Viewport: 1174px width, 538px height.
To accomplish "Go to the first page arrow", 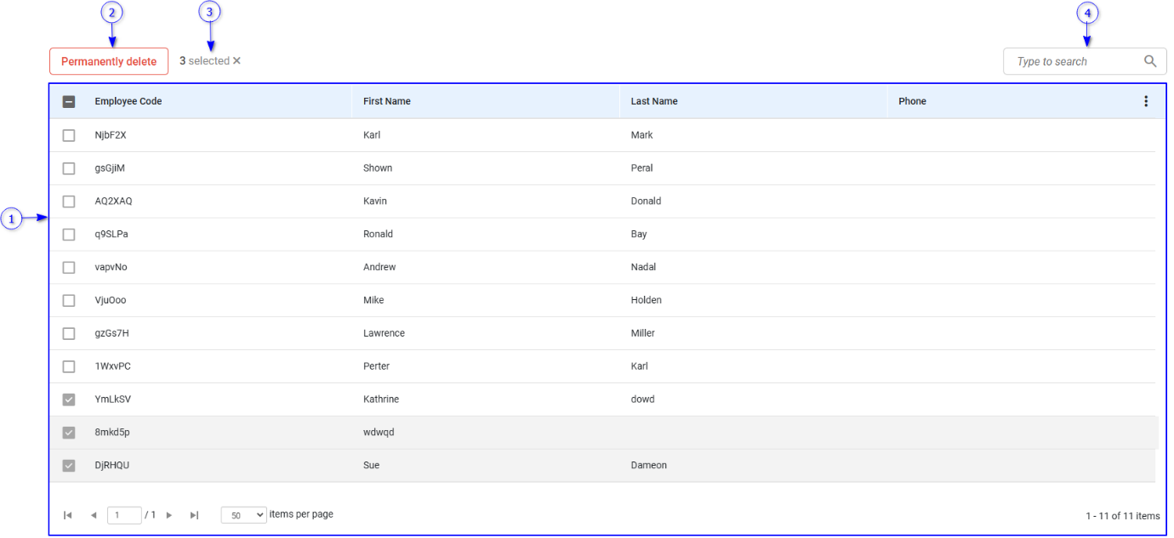I will (x=68, y=515).
